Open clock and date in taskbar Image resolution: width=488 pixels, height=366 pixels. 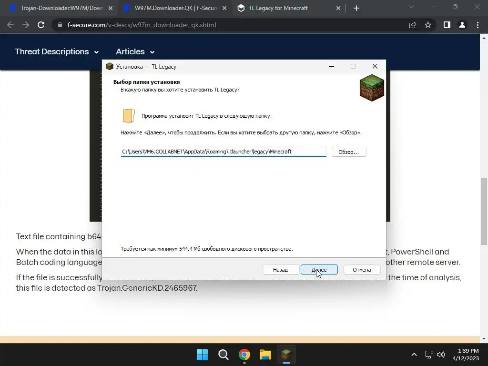(x=466, y=355)
